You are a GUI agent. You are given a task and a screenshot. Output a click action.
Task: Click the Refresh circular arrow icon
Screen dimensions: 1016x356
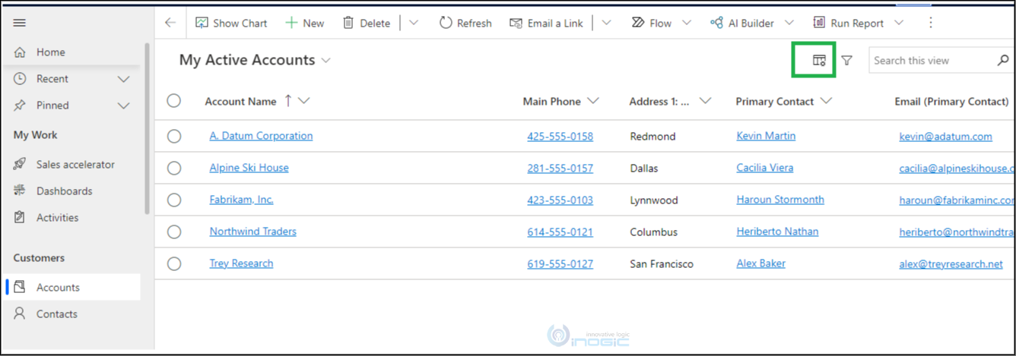(x=446, y=23)
